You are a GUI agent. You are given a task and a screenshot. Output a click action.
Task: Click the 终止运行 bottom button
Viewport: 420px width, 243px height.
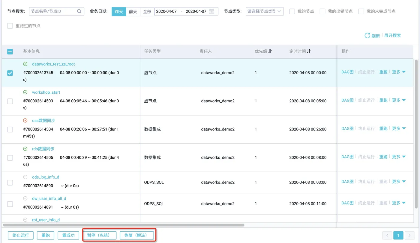21,235
